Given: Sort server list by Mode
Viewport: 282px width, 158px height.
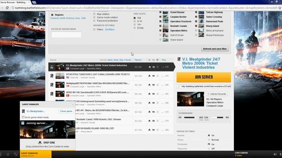Looking at the screenshot, I should click(x=116, y=60).
